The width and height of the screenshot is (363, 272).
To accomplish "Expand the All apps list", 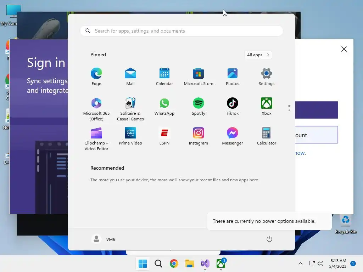I will [258, 55].
